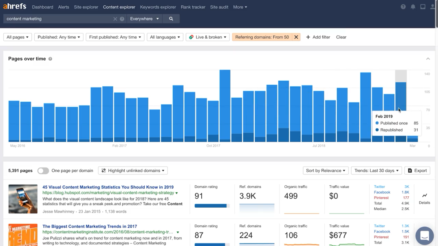Open Alerts in navigation
This screenshot has width=438, height=246.
(64, 7)
